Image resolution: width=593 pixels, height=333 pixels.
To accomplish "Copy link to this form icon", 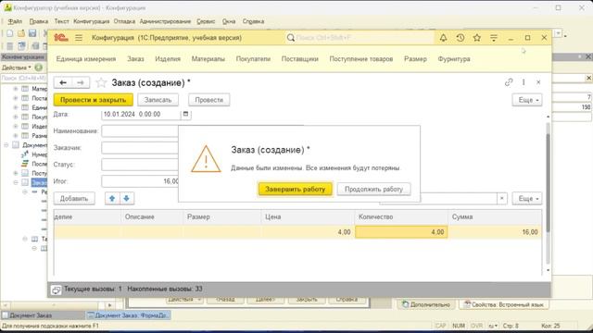I will [509, 82].
